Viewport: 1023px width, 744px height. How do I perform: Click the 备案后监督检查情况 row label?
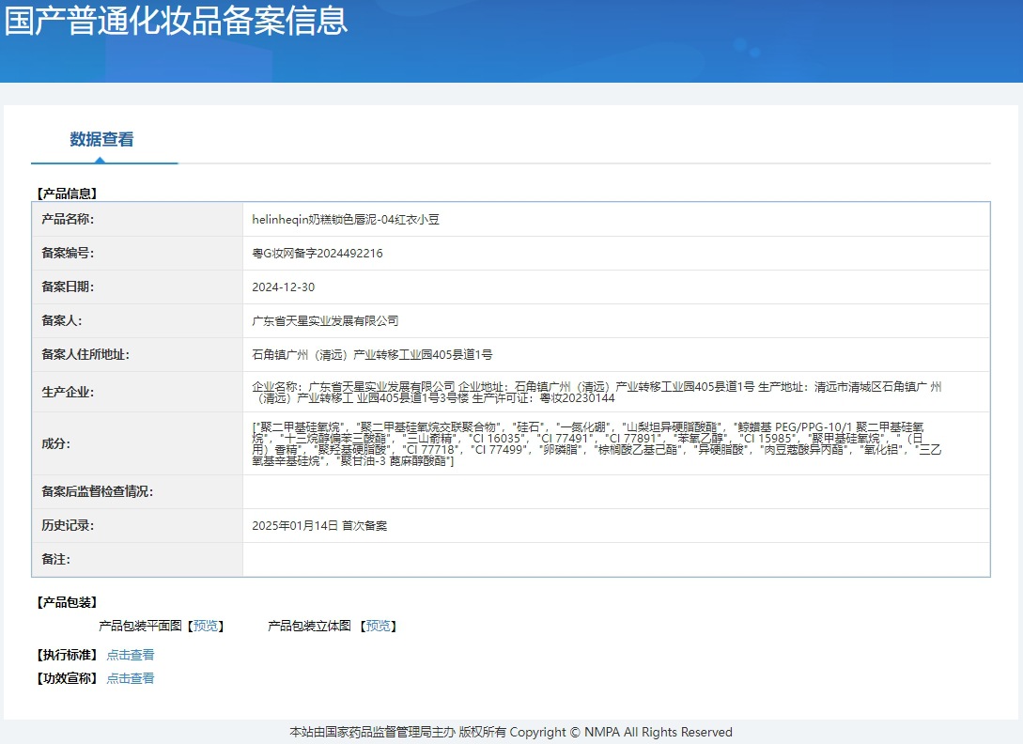point(97,492)
